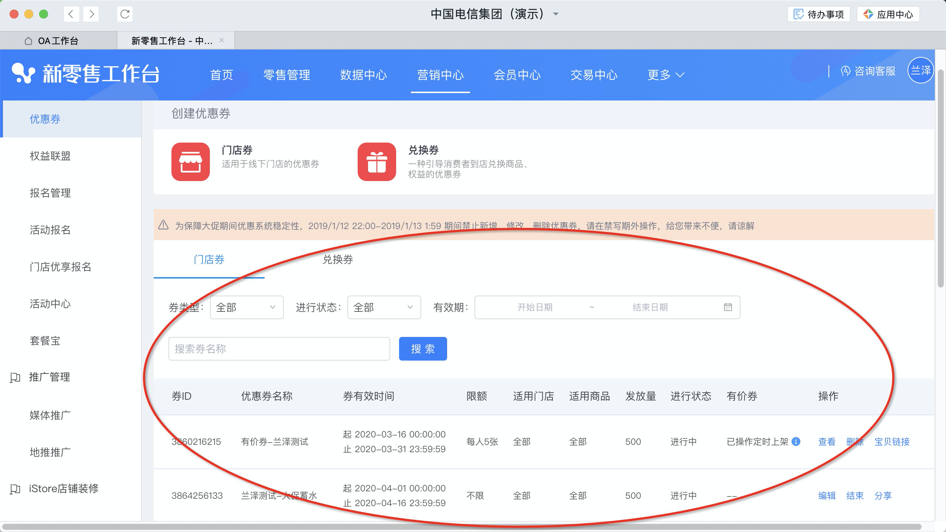The image size is (946, 532).
Task: Expand the 更多 navigation menu
Action: (666, 75)
